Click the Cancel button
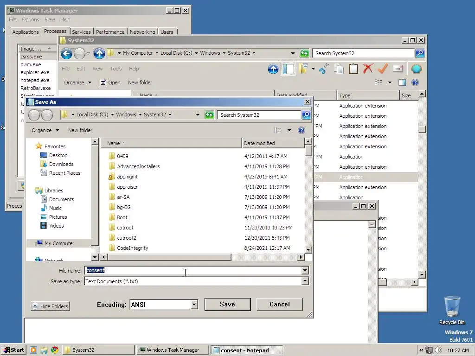 pos(280,304)
